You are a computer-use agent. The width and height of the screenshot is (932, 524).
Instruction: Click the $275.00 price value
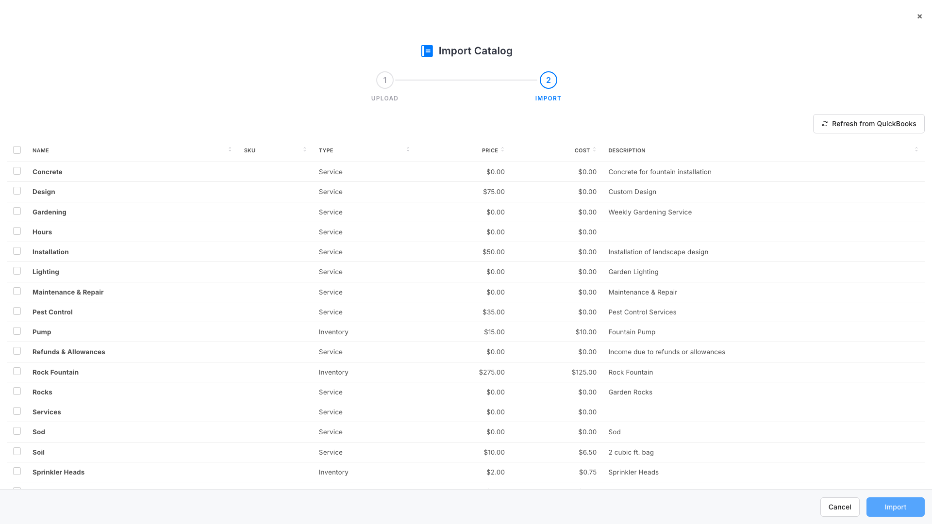coord(492,372)
